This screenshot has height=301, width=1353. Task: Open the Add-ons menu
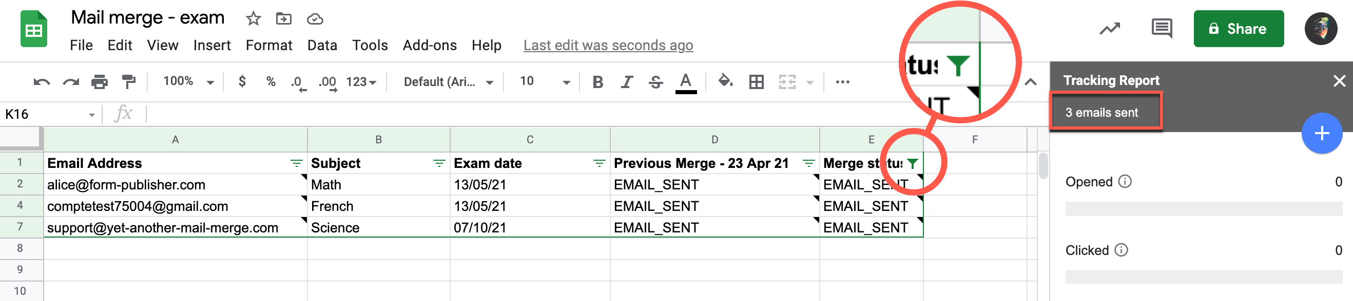point(429,46)
